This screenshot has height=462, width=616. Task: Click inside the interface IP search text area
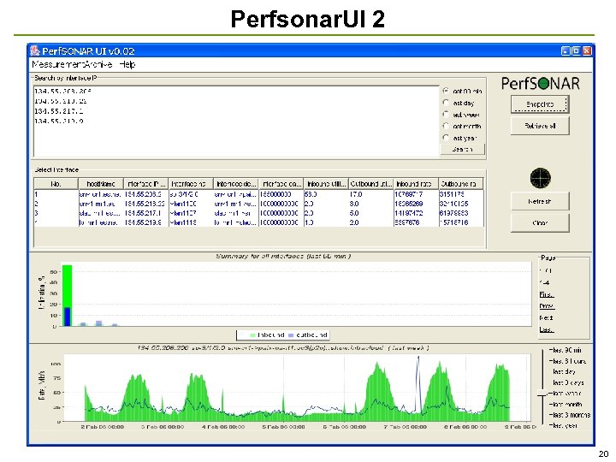[x=236, y=121]
